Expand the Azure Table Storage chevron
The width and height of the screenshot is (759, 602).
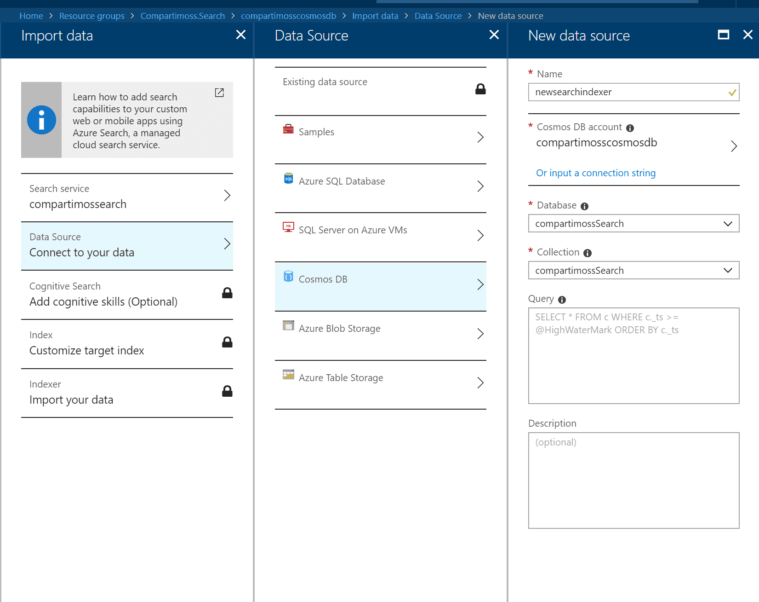480,383
